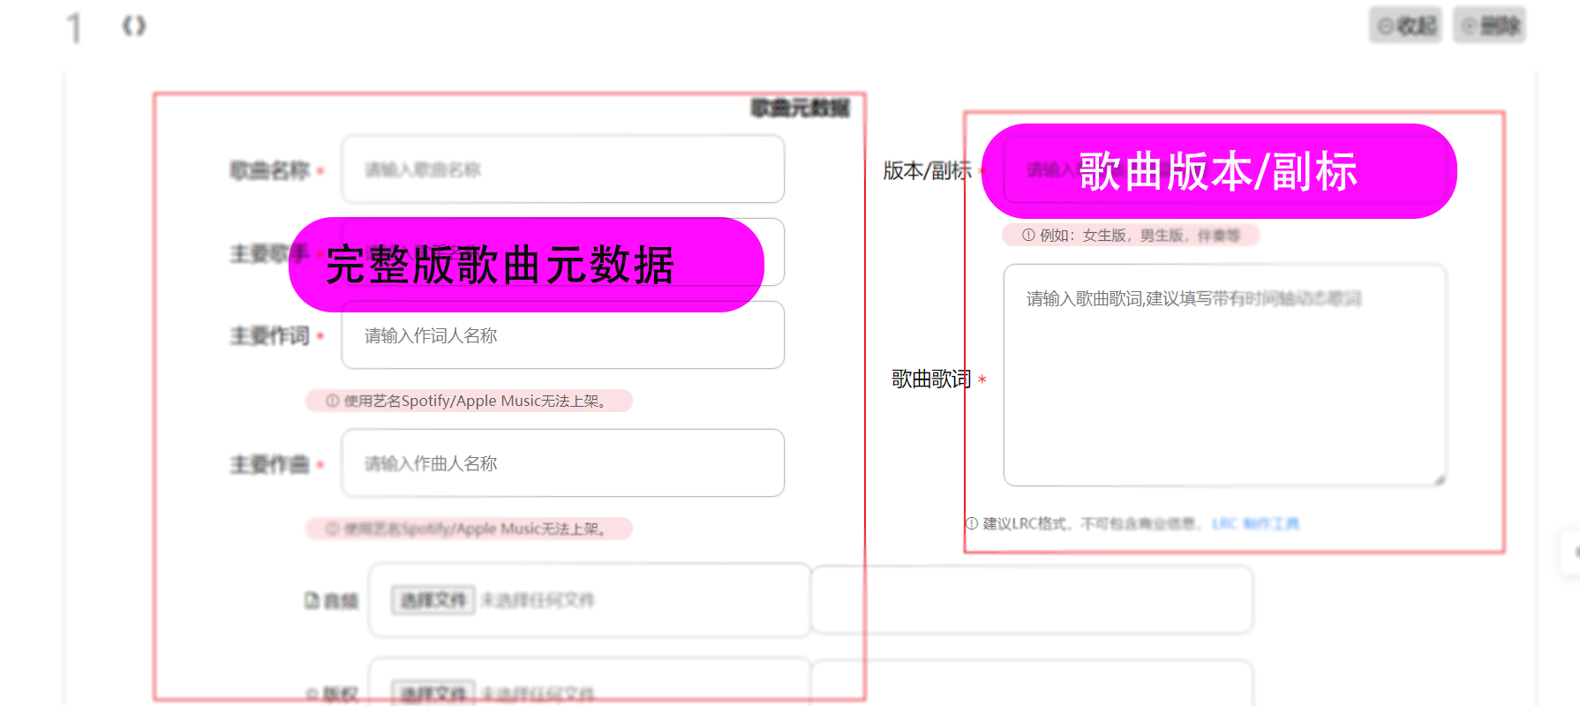Click Spotify/Apple Music hint under 主要作曲
Screen dimensions: 1580x706
click(x=469, y=529)
